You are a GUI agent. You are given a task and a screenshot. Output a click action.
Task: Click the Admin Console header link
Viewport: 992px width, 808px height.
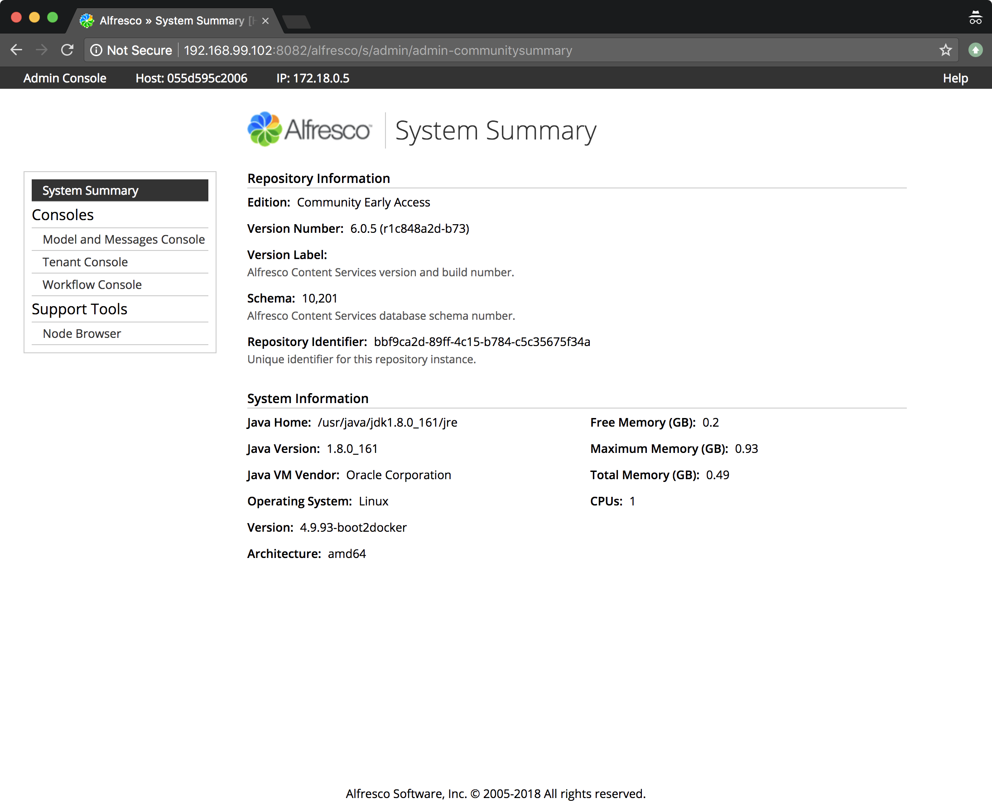65,78
